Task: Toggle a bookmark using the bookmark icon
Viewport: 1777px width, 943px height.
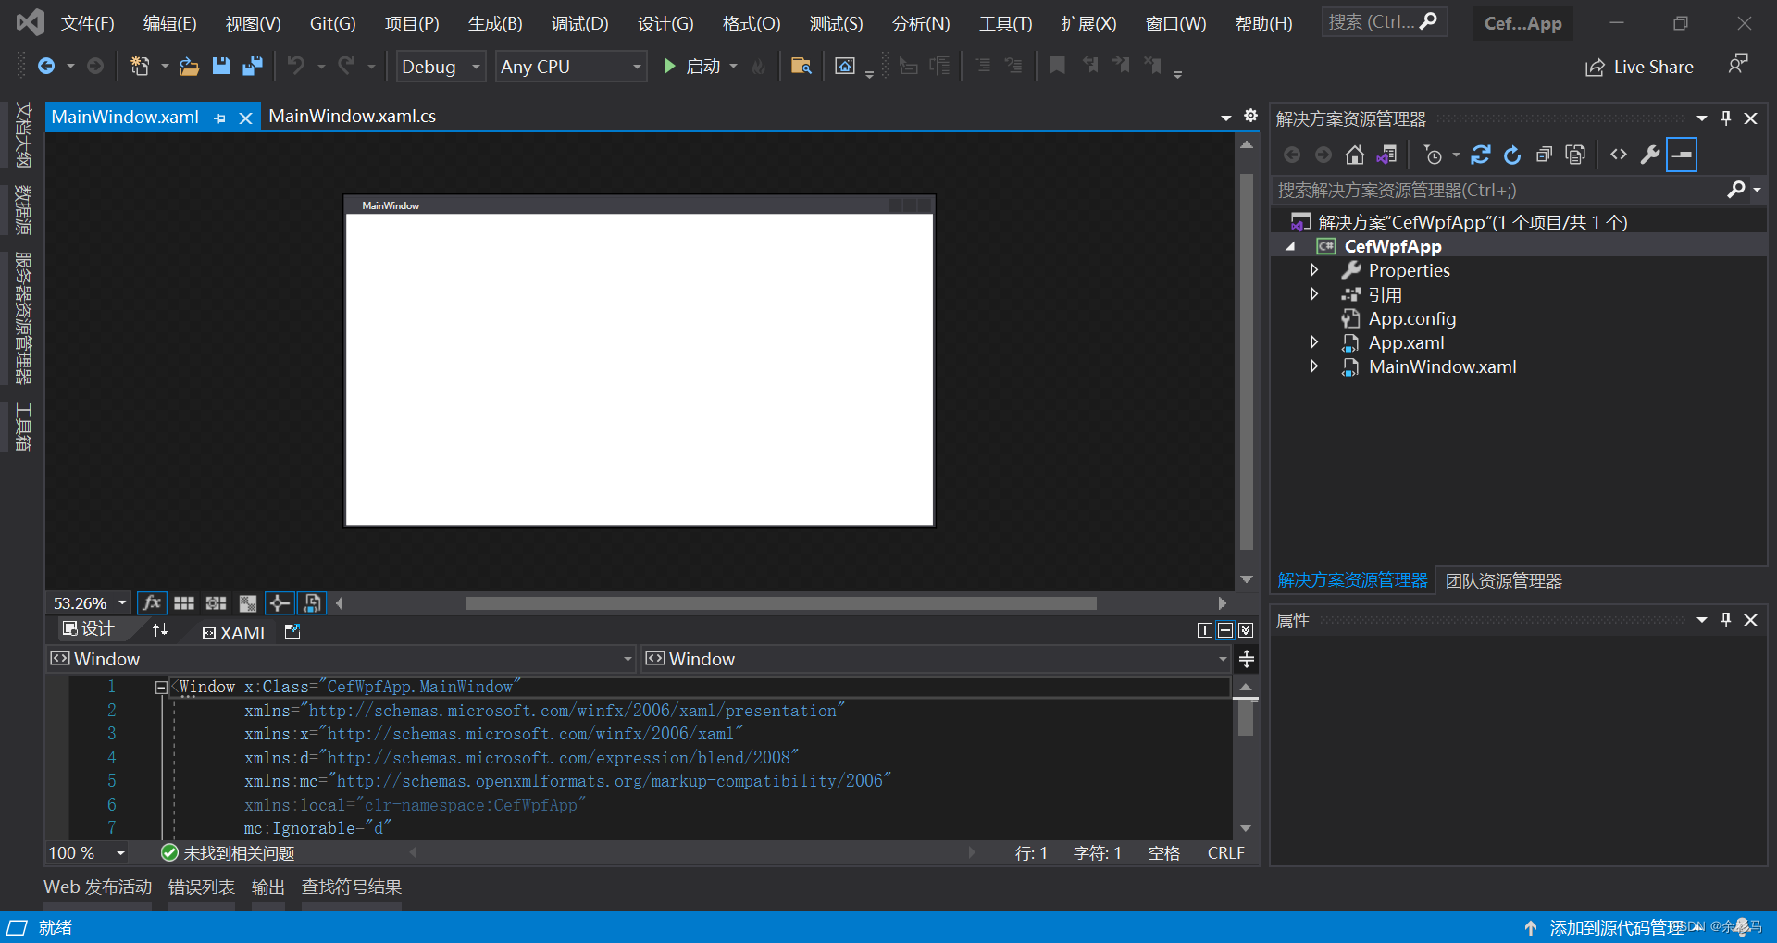Action: point(1057,66)
